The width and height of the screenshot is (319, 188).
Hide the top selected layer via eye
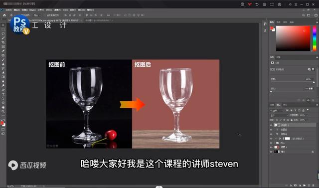(x=271, y=125)
